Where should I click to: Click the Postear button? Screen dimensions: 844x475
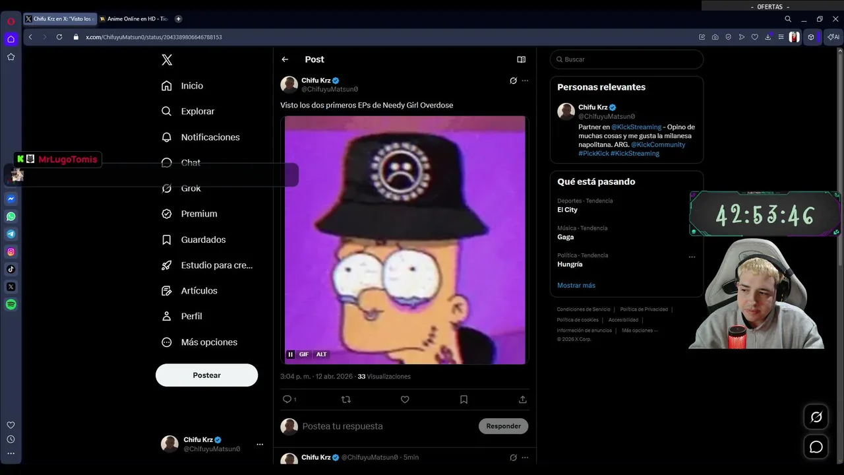click(x=206, y=375)
